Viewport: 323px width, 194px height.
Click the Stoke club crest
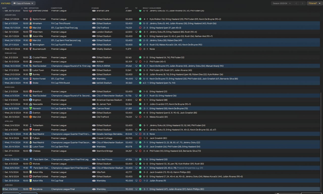31,83
